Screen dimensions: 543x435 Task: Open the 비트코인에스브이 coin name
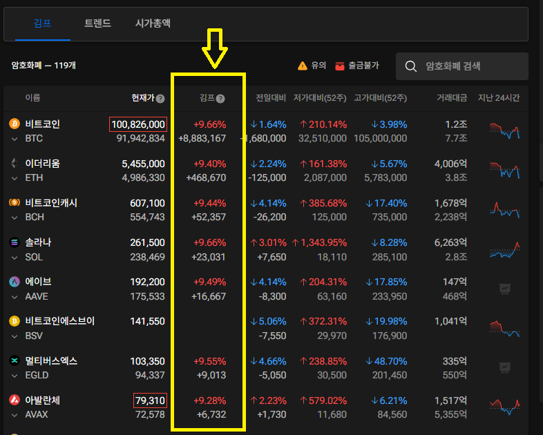coord(60,321)
